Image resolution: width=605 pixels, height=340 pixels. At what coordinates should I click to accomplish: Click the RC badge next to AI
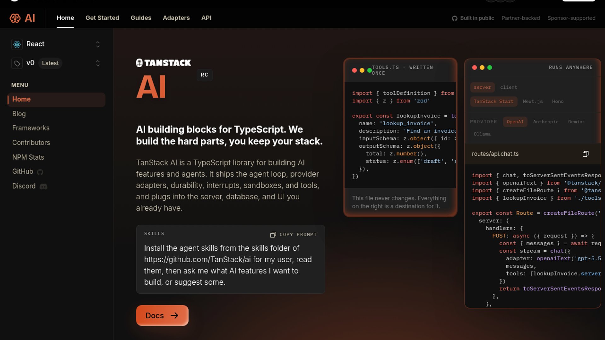(x=205, y=75)
